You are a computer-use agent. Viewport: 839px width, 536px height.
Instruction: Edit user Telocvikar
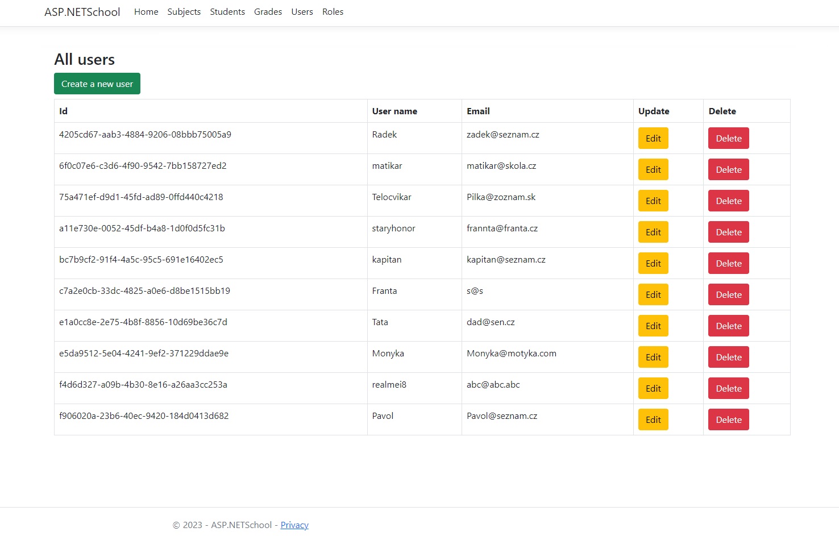pyautogui.click(x=653, y=201)
